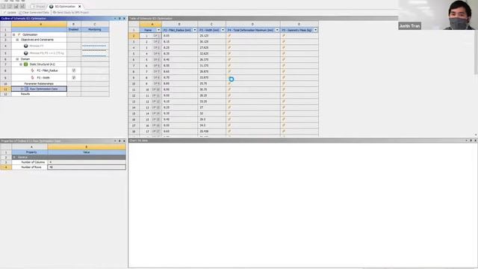Click the Justin Tran video thumbnail

click(x=438, y=15)
